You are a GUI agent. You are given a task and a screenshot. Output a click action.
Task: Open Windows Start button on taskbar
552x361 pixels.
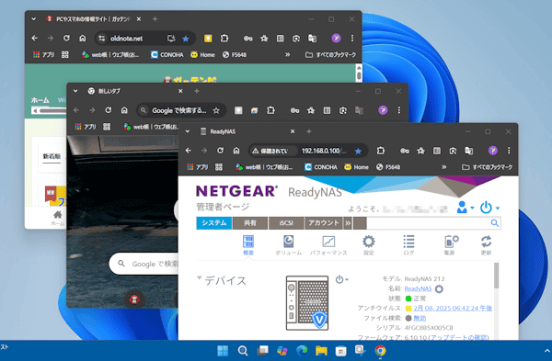point(223,351)
